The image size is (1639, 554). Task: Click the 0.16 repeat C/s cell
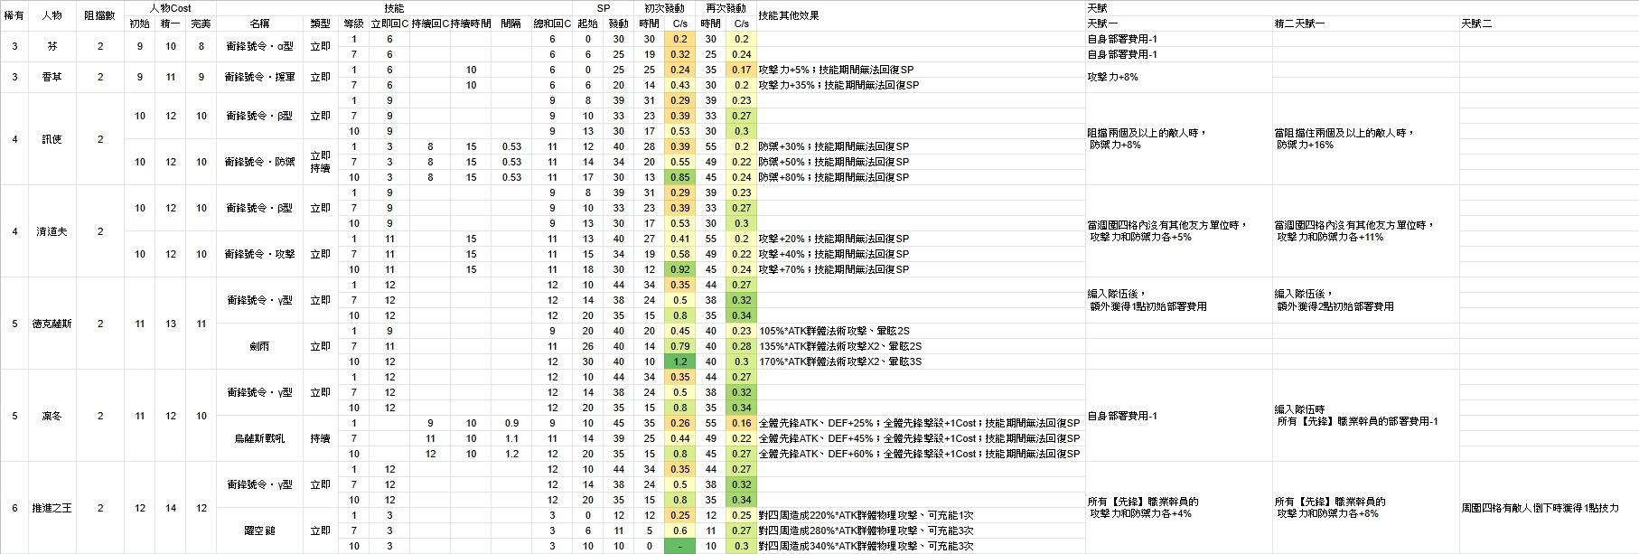click(x=741, y=423)
